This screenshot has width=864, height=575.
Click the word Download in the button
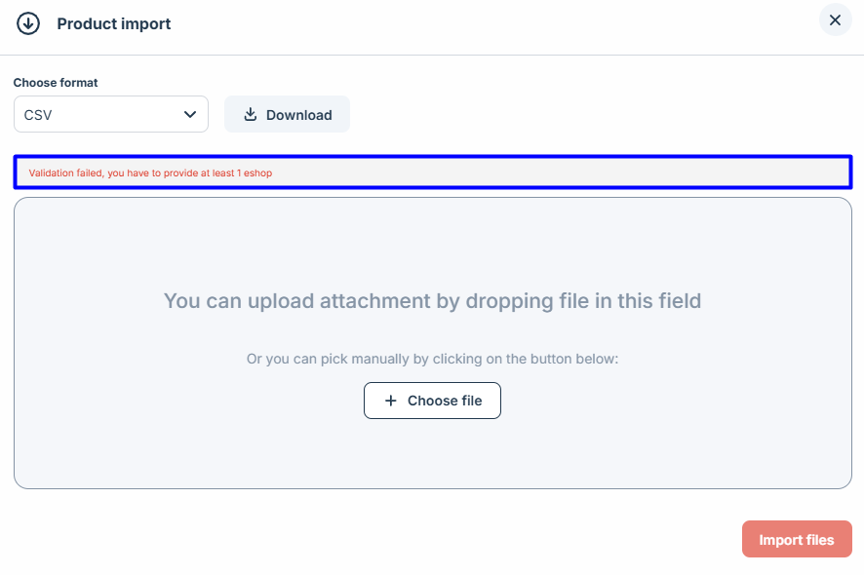[299, 115]
